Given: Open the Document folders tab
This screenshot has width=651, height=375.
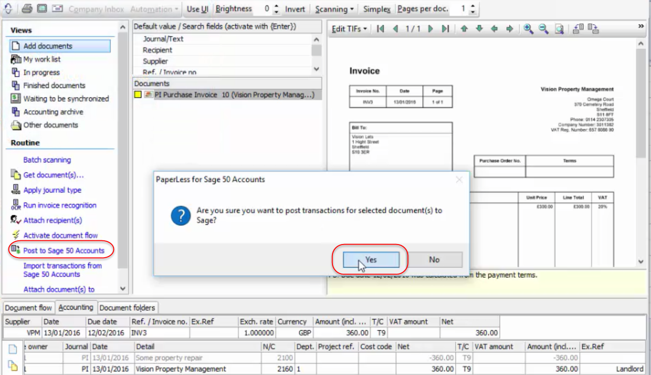Looking at the screenshot, I should point(128,308).
